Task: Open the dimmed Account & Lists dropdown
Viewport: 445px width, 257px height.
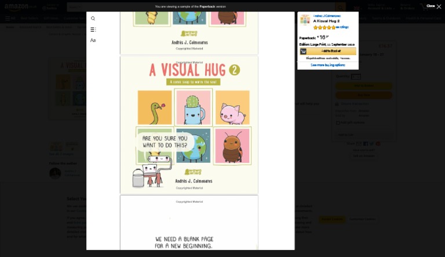Action: point(381,7)
